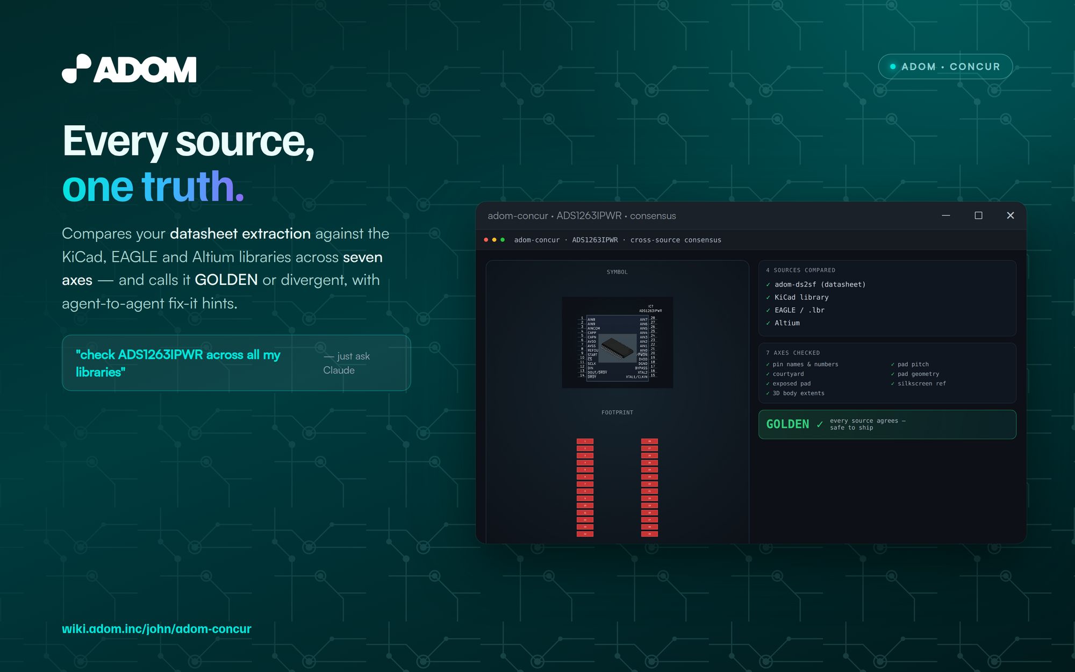Click the ADOM · CONCUR badge
The height and width of the screenshot is (672, 1075).
click(x=945, y=67)
